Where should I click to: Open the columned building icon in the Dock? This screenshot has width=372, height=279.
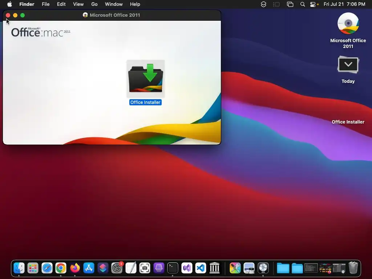pyautogui.click(x=215, y=268)
